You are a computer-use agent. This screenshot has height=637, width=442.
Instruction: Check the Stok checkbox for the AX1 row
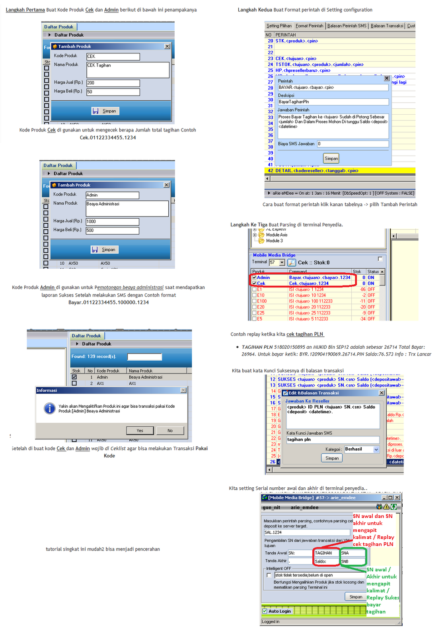pyautogui.click(x=74, y=383)
